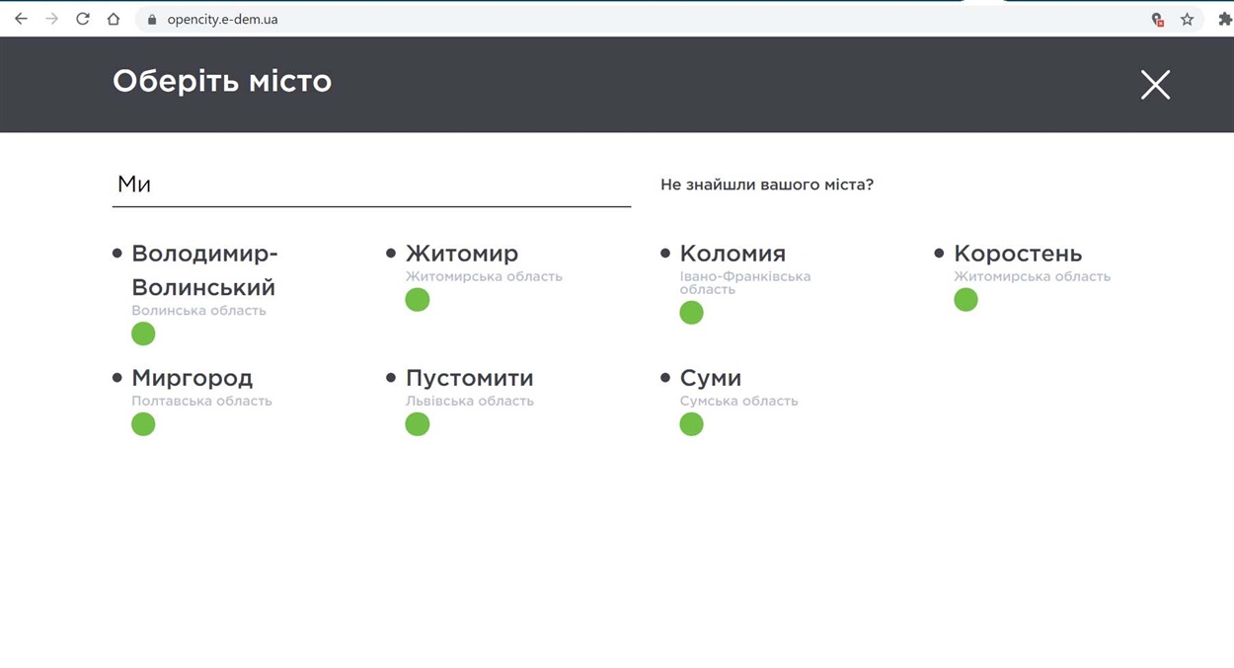
Task: Open the browser home page
Action: tap(114, 19)
